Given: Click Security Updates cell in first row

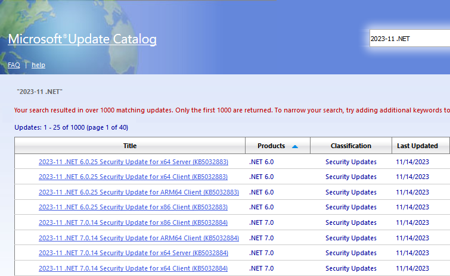Looking at the screenshot, I should [x=351, y=162].
